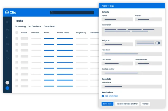Click the Actions column header
Image resolution: width=168 pixels, height=111 pixels.
pyautogui.click(x=24, y=33)
